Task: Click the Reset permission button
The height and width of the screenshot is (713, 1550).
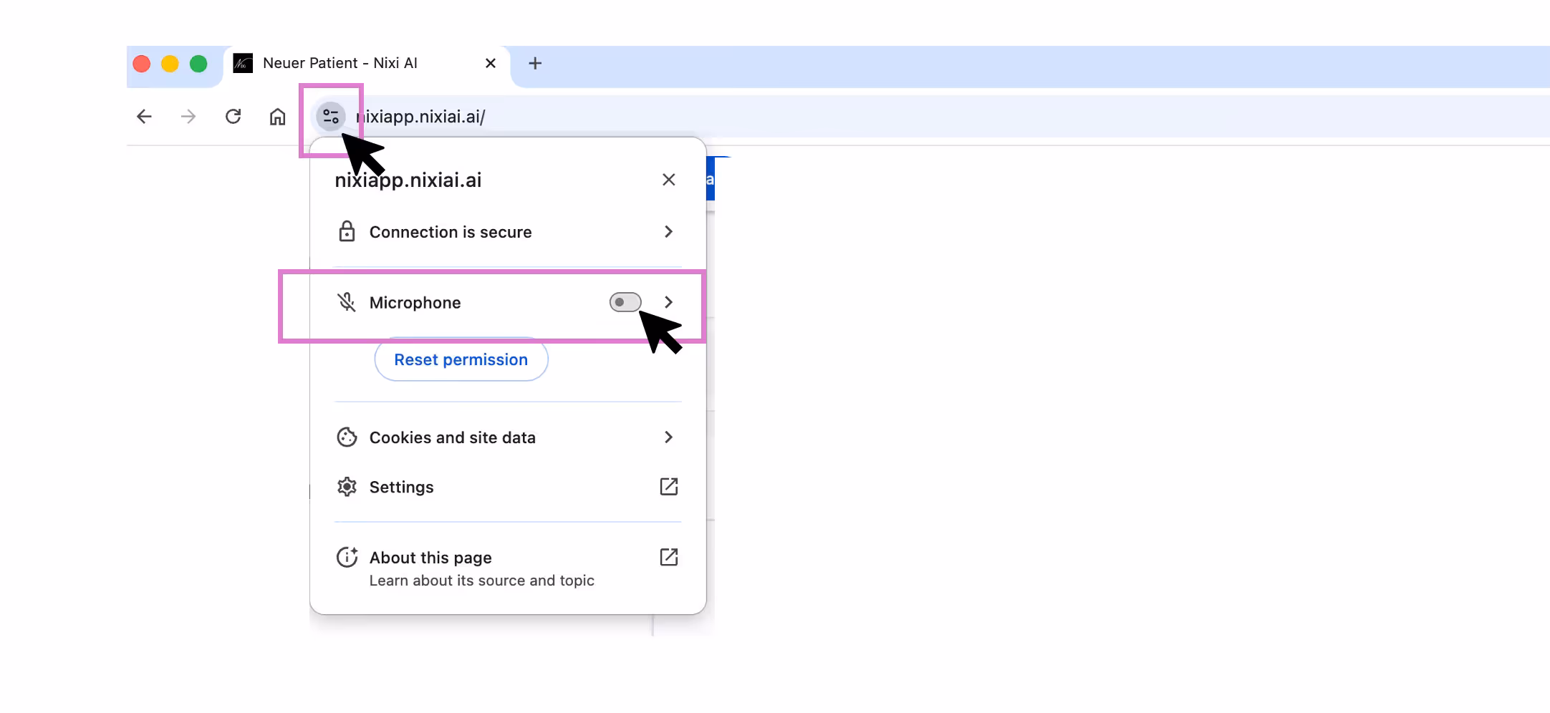Action: click(x=461, y=359)
